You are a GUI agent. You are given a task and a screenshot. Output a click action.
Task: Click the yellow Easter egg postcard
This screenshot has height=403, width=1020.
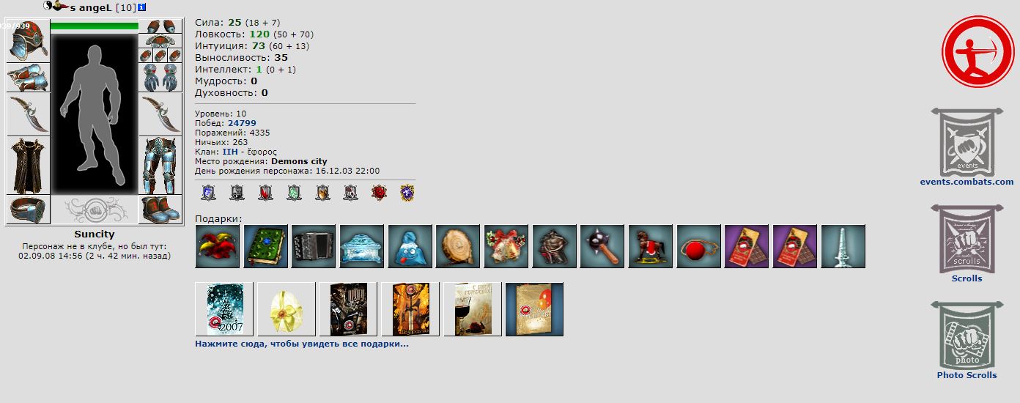point(287,309)
